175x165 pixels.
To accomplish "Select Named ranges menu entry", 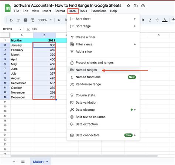I will pos(103,70).
